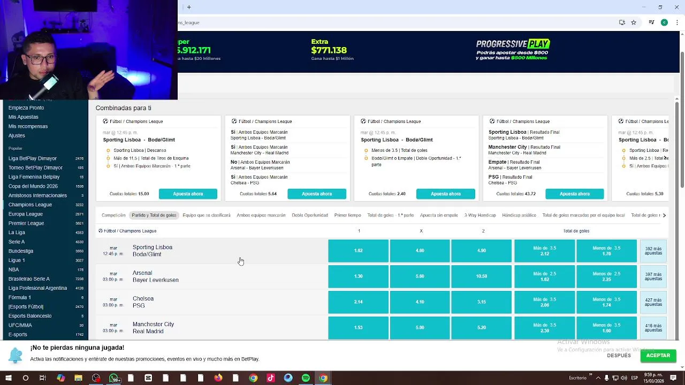Show hidden system tray icons
685x385 pixels.
pos(598,378)
